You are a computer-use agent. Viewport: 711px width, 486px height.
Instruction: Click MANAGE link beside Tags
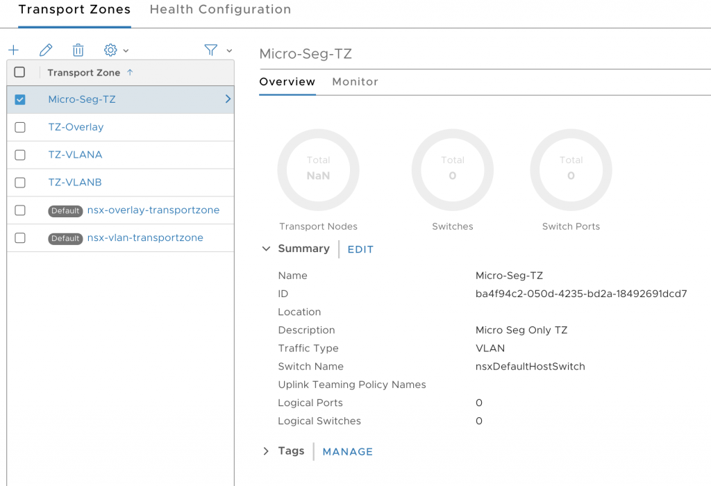[348, 451]
